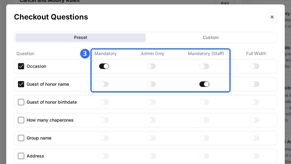Open the Custom tab
The image size is (291, 164).
211,37
